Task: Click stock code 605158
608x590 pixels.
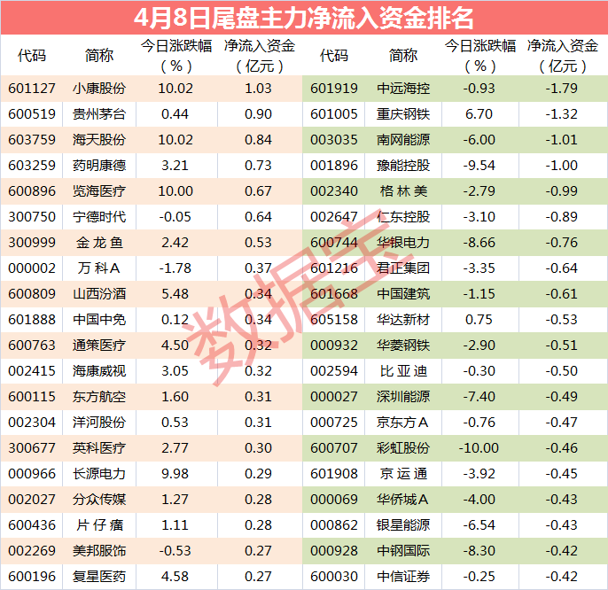Action: coord(334,320)
